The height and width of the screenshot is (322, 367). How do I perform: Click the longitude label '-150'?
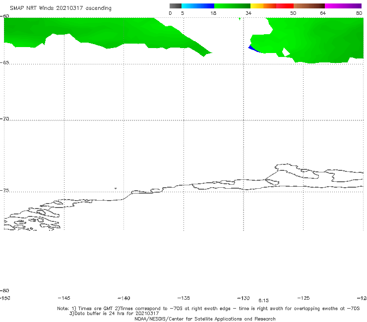point(5,298)
